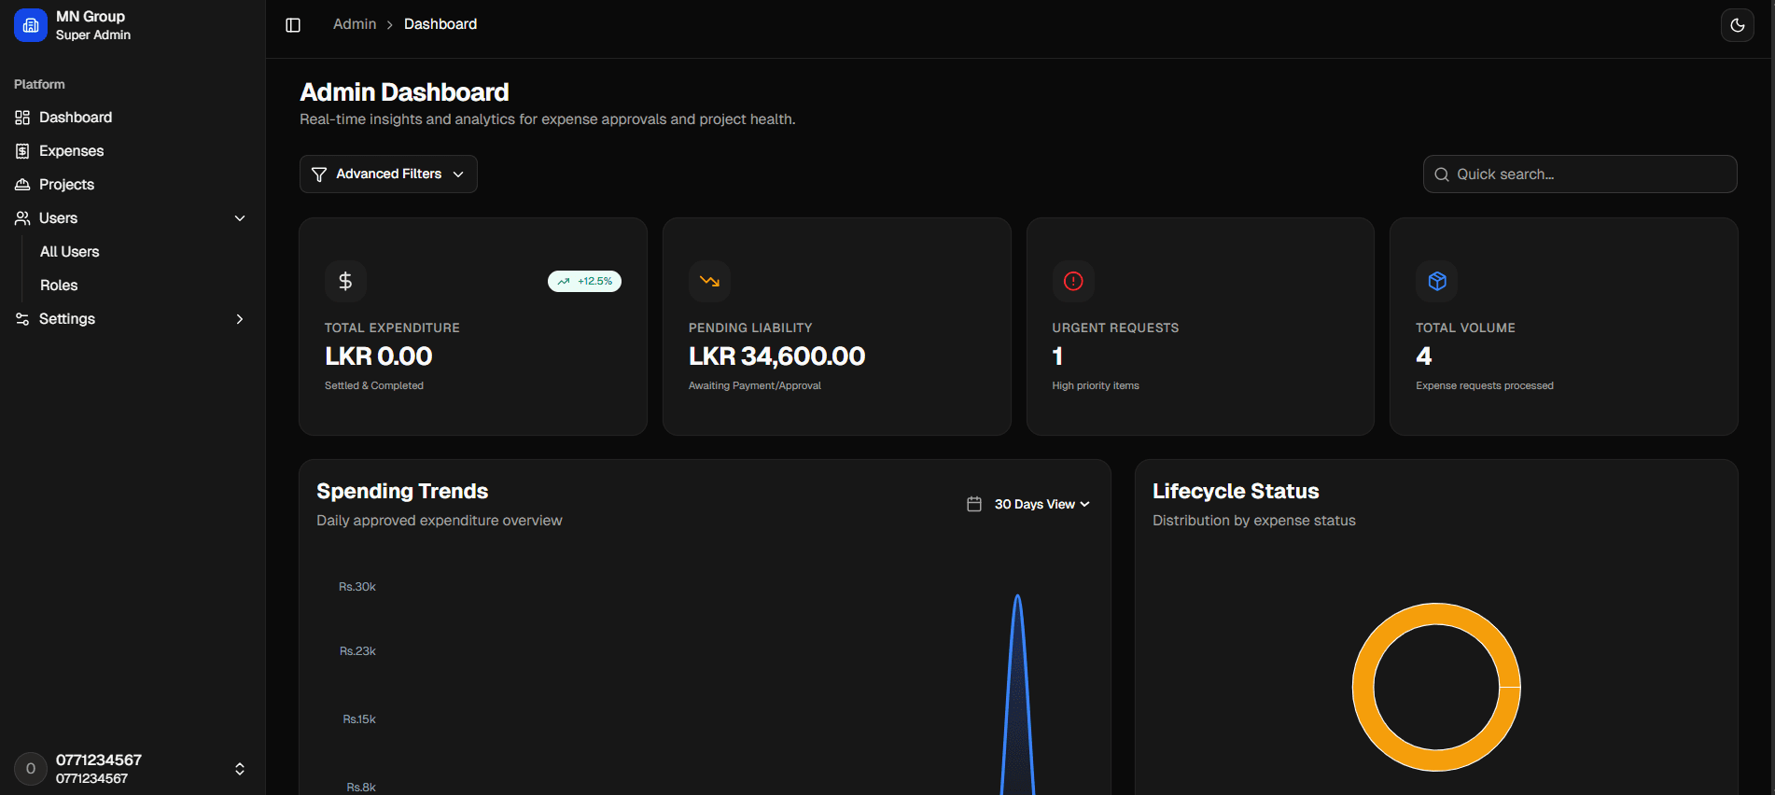The width and height of the screenshot is (1775, 795).
Task: Click the Admin Dashboard page title
Action: (x=404, y=92)
